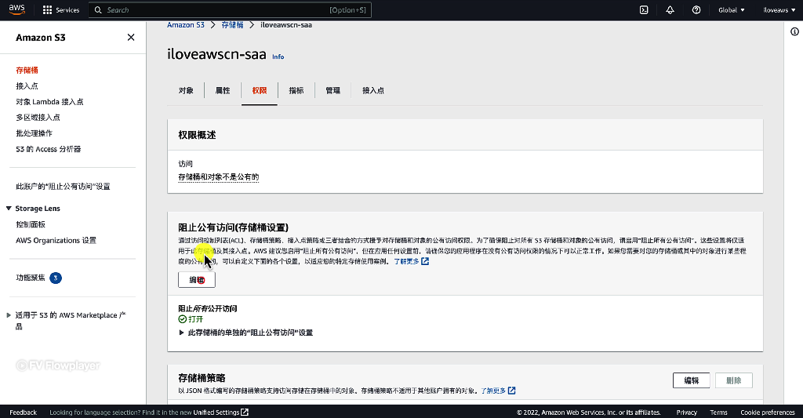Switch to the 接入点 tab

pos(373,90)
